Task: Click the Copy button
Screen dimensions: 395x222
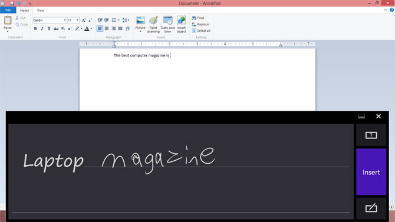Action: click(x=21, y=24)
